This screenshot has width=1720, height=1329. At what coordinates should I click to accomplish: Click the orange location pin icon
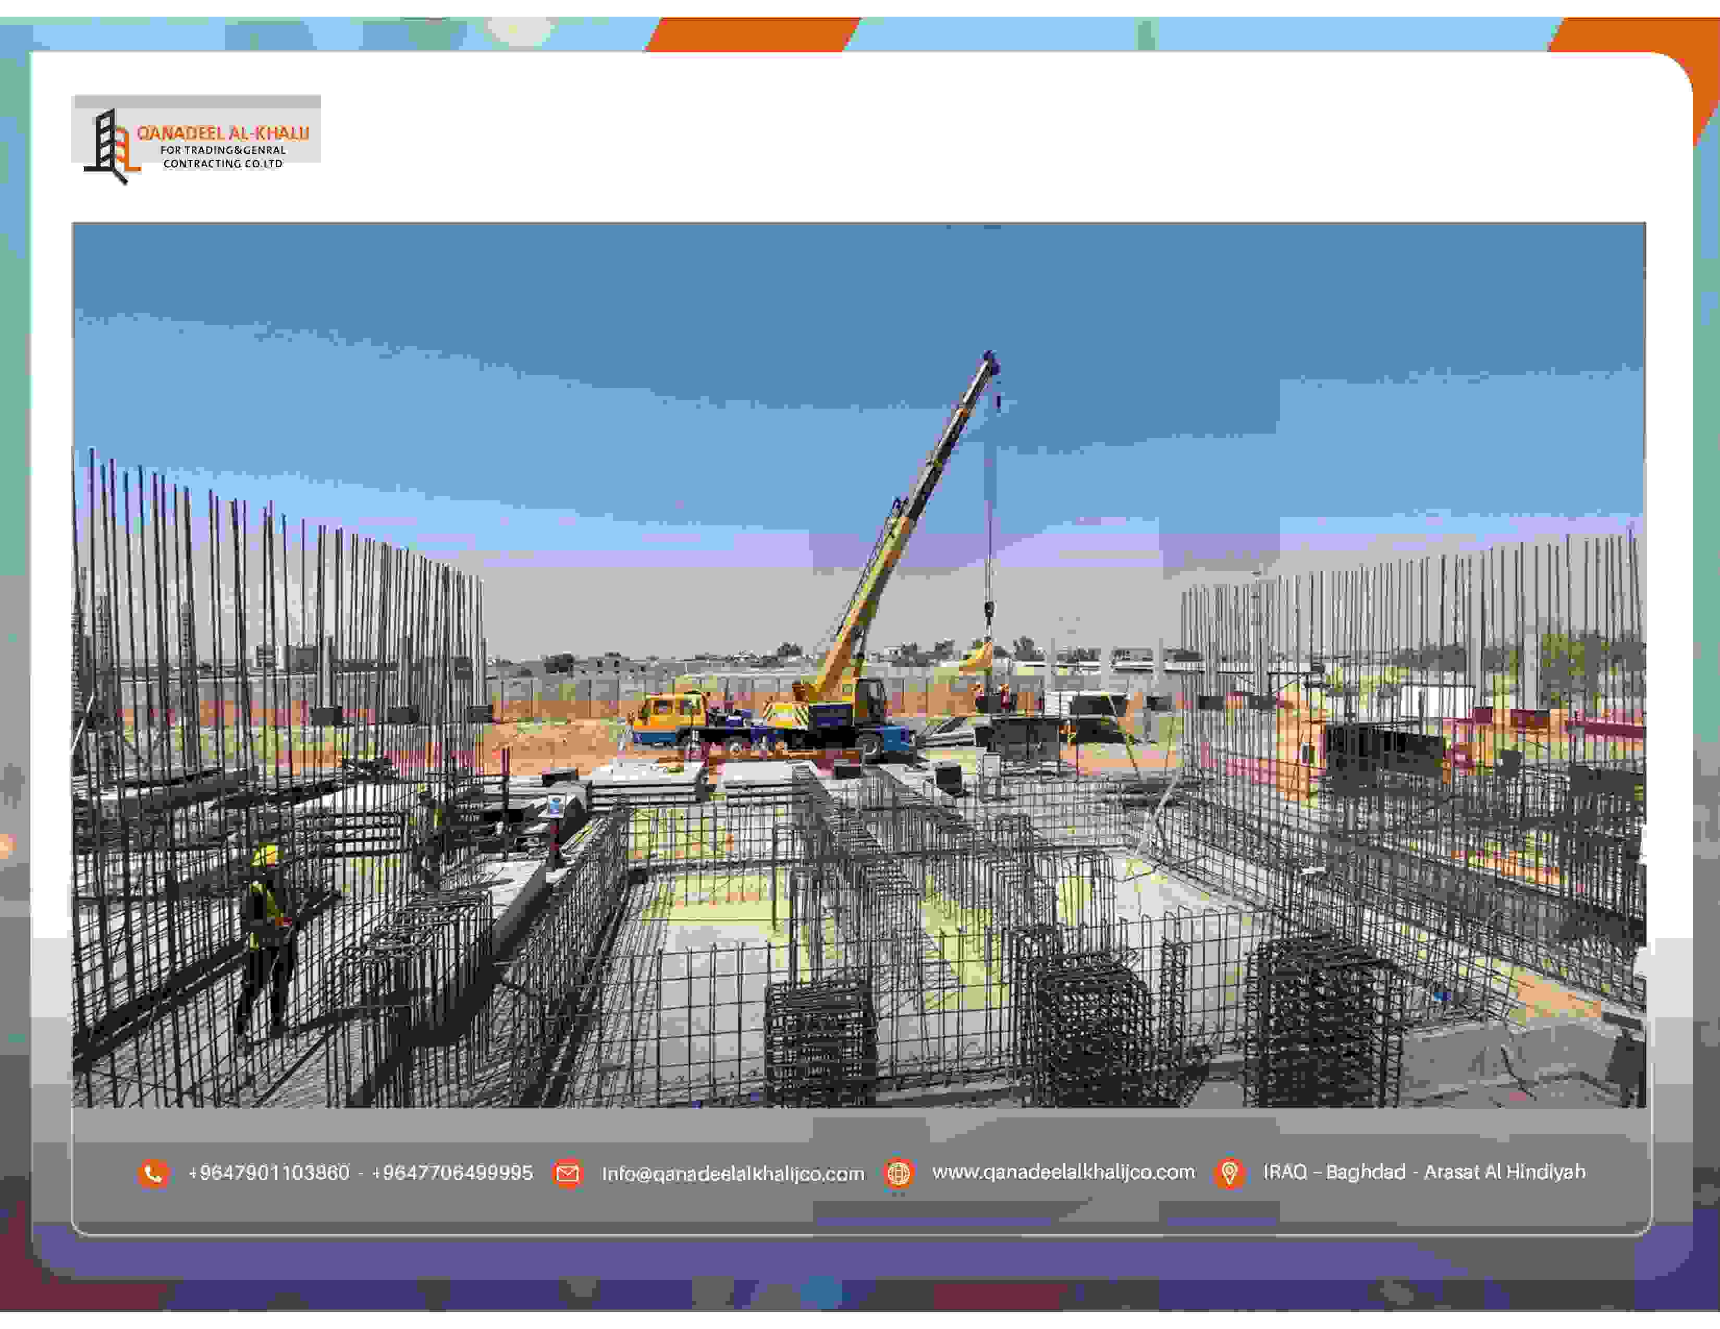[x=1230, y=1173]
